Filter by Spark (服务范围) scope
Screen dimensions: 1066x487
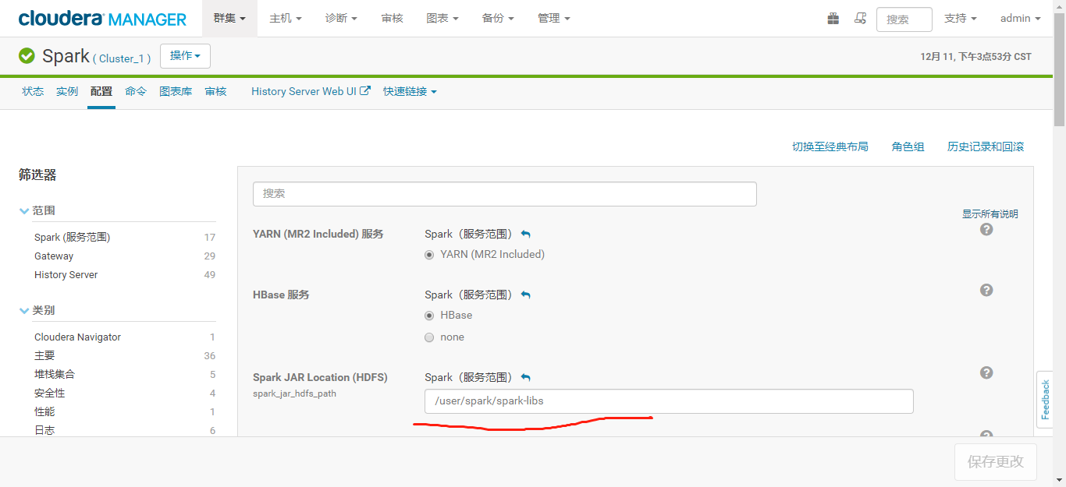[x=73, y=237]
